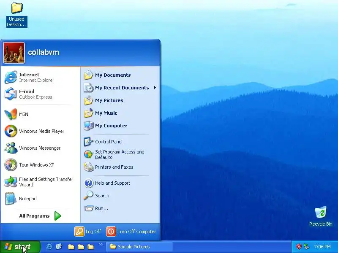Expand the My Recent Documents submenu arrow
Image resolution: width=338 pixels, height=253 pixels.
(155, 88)
